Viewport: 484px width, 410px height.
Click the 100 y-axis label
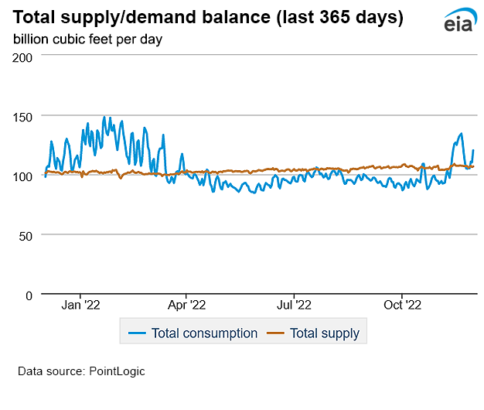coord(22,177)
